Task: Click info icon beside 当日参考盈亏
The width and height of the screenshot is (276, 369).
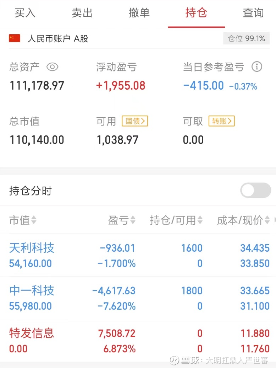Action: (256, 67)
